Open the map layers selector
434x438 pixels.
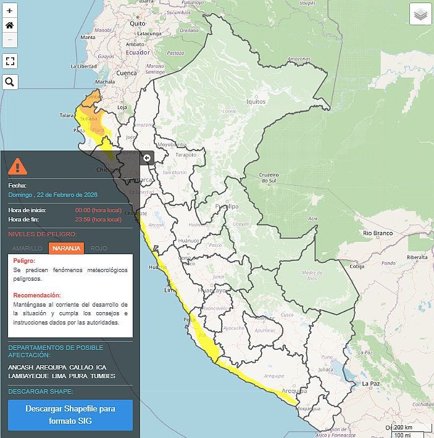(x=420, y=14)
